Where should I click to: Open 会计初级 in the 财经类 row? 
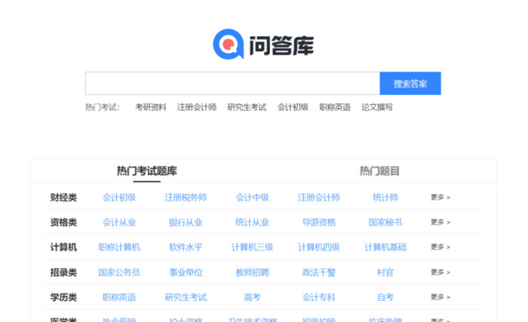(119, 198)
